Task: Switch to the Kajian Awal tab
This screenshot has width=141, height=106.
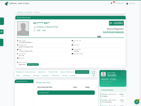Action: coord(42,72)
